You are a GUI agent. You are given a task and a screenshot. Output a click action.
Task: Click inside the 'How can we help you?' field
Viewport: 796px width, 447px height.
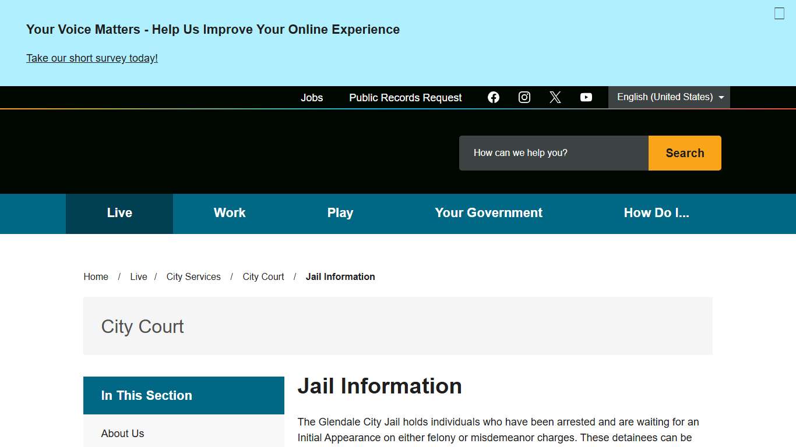coord(553,152)
